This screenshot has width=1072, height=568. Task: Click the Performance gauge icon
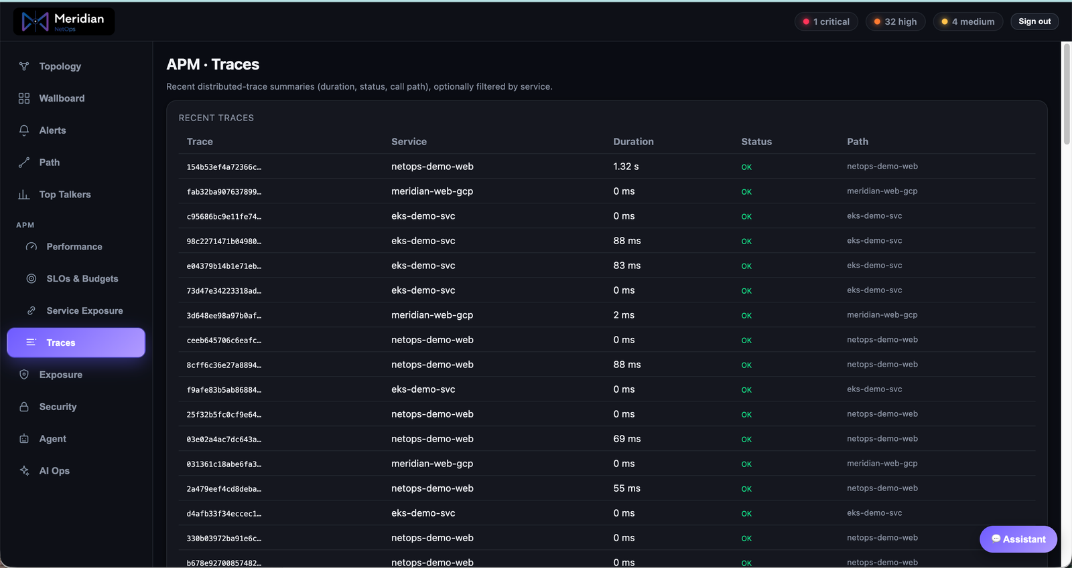point(31,247)
